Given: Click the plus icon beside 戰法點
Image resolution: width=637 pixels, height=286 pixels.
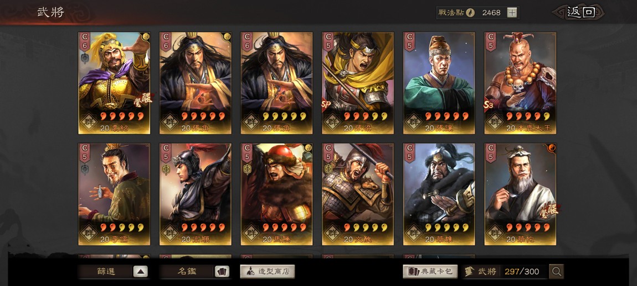Looking at the screenshot, I should [x=512, y=13].
